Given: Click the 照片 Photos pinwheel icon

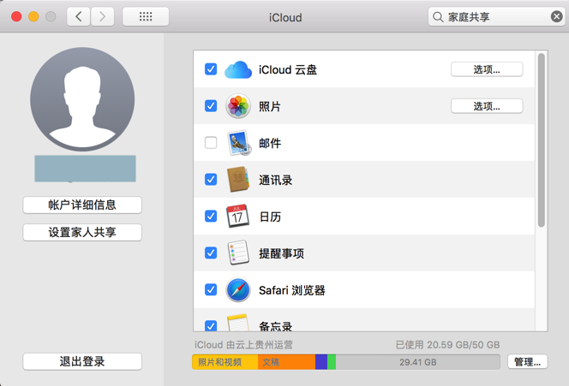Looking at the screenshot, I should [237, 106].
